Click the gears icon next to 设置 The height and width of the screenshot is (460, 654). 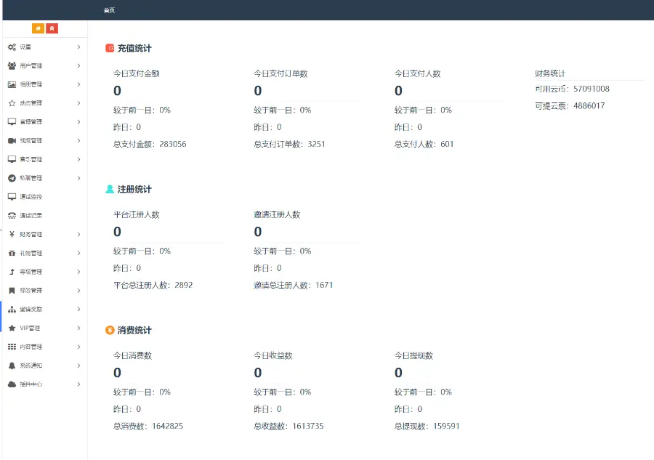12,47
